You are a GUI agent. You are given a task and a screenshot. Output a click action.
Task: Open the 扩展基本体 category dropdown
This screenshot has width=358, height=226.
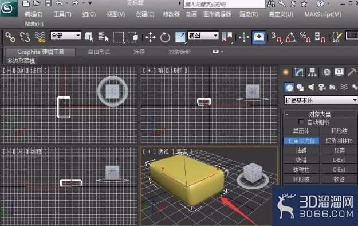pyautogui.click(x=321, y=100)
